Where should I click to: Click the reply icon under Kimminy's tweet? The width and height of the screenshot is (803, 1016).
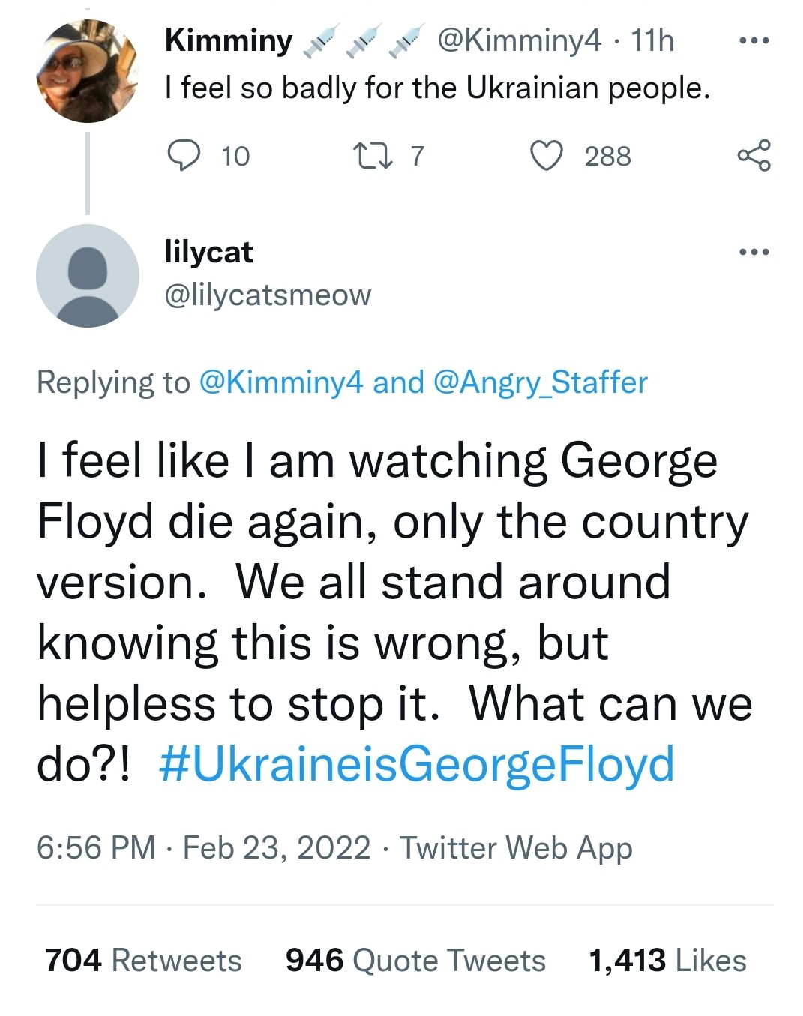pos(183,156)
